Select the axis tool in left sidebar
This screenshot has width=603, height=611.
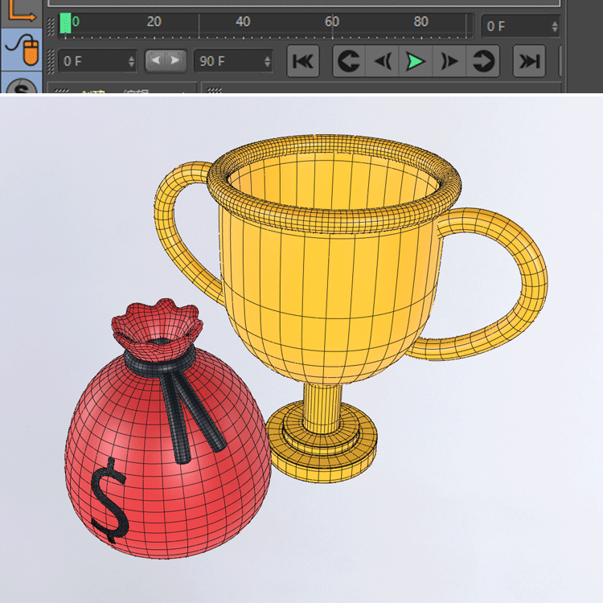tap(23, 10)
